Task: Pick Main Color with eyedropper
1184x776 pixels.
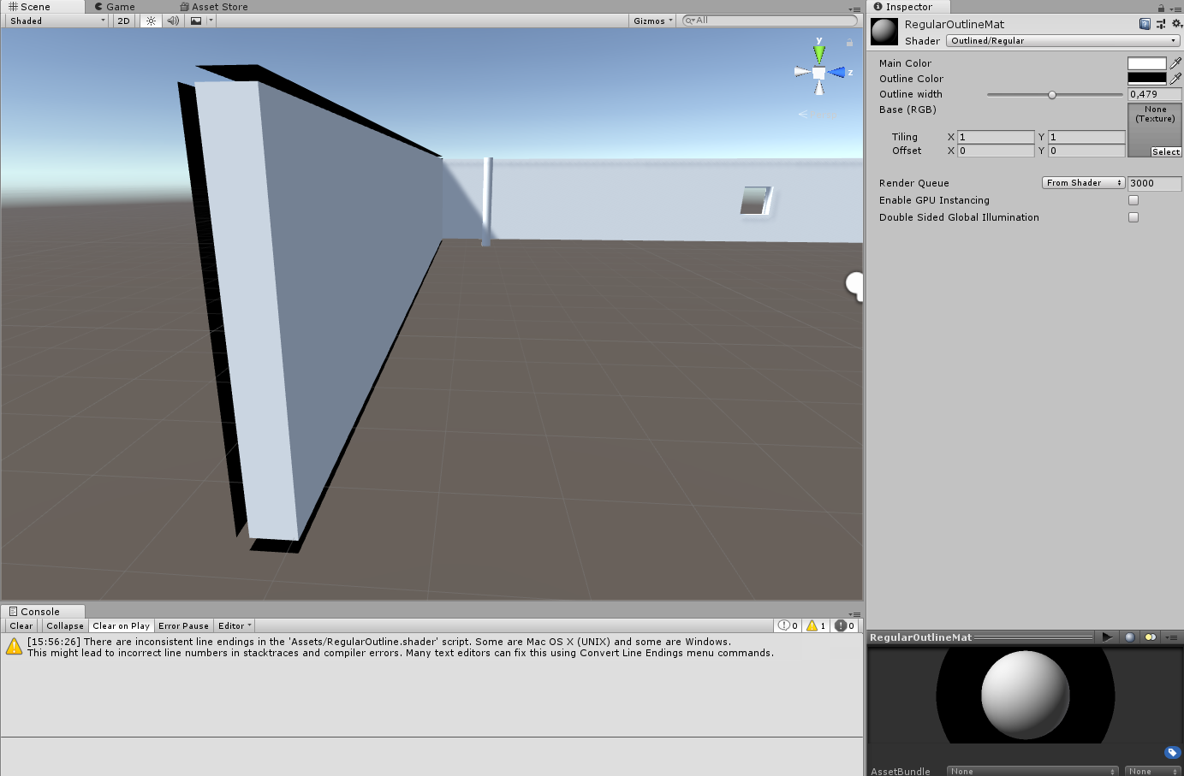Action: (1175, 63)
